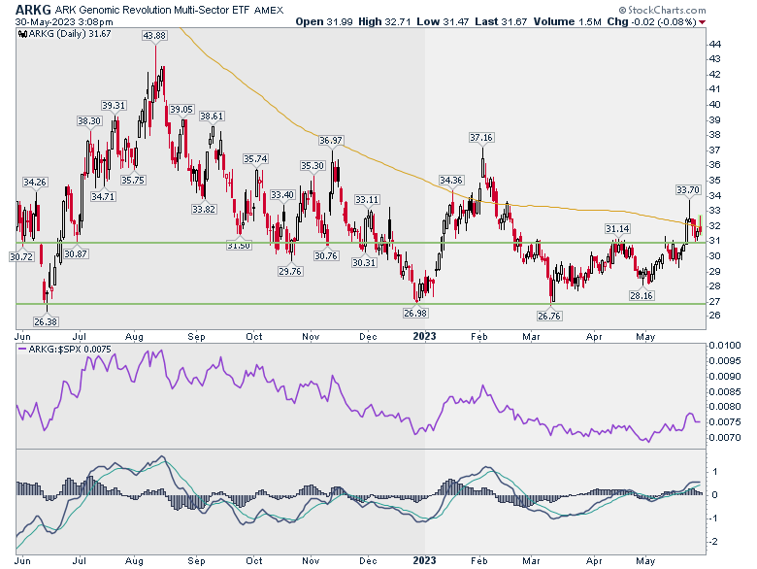Click the 44 tick on price axis

coord(714,45)
